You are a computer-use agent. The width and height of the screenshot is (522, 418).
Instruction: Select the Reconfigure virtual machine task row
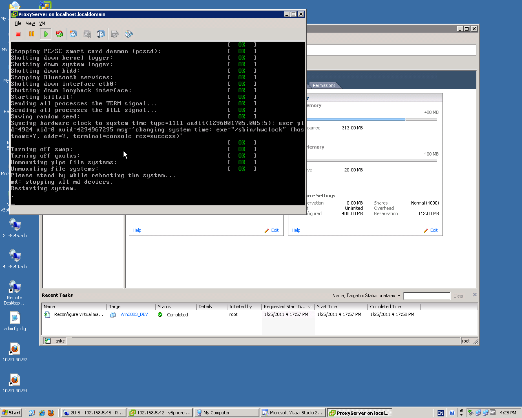point(259,315)
